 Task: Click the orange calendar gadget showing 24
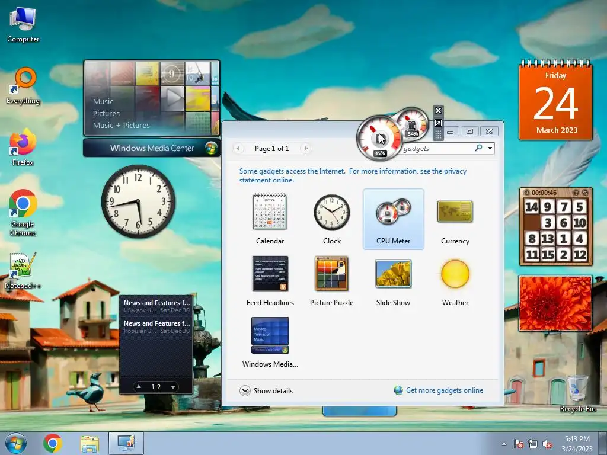click(x=555, y=100)
